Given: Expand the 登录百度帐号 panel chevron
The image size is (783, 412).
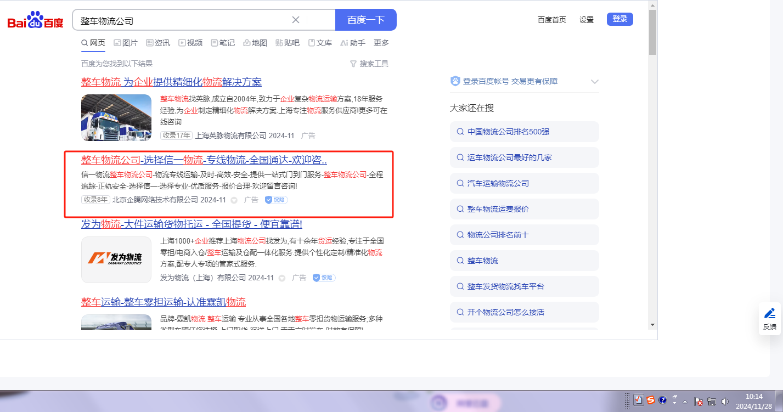Looking at the screenshot, I should [x=594, y=82].
